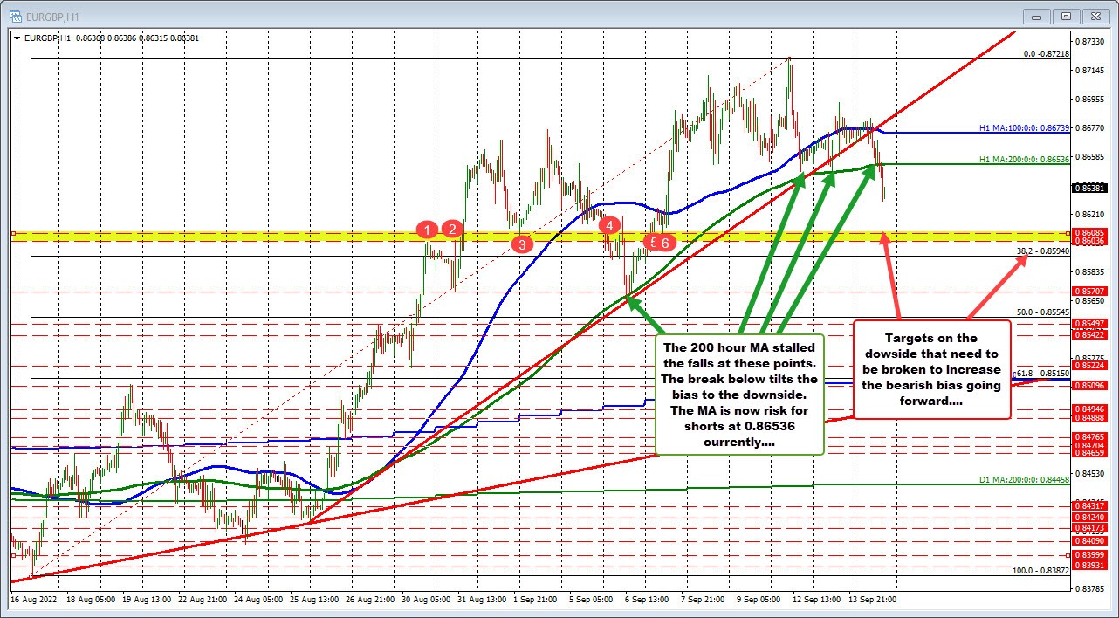Click the 9 Sep 05:00 time axis label
The height and width of the screenshot is (618, 1119).
click(x=759, y=601)
